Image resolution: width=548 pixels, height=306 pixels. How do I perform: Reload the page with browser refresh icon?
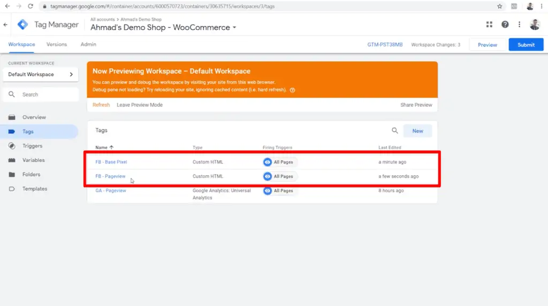[31, 6]
